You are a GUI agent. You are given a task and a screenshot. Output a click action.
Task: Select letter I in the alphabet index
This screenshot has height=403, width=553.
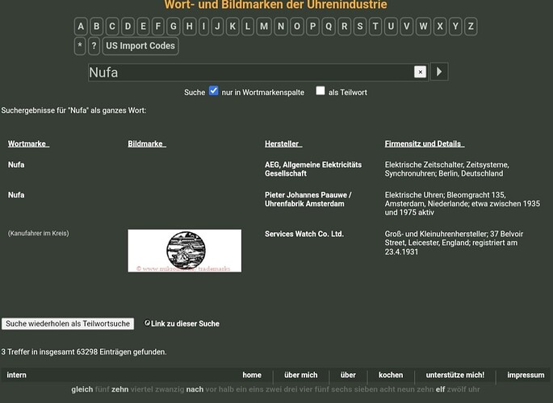(203, 27)
